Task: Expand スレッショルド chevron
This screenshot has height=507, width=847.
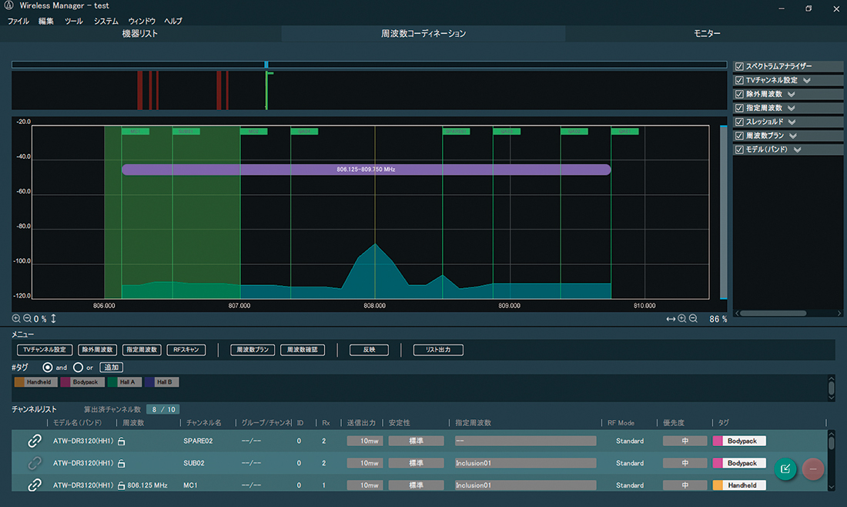Action: [x=792, y=123]
